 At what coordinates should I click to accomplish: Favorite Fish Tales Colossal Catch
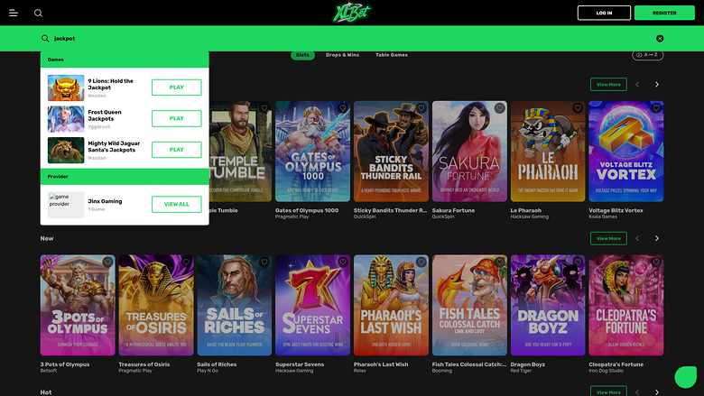coord(499,262)
